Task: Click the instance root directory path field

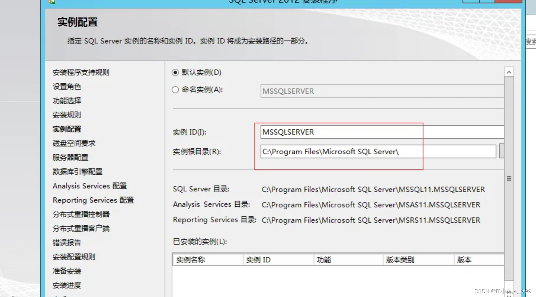Action: click(x=341, y=151)
